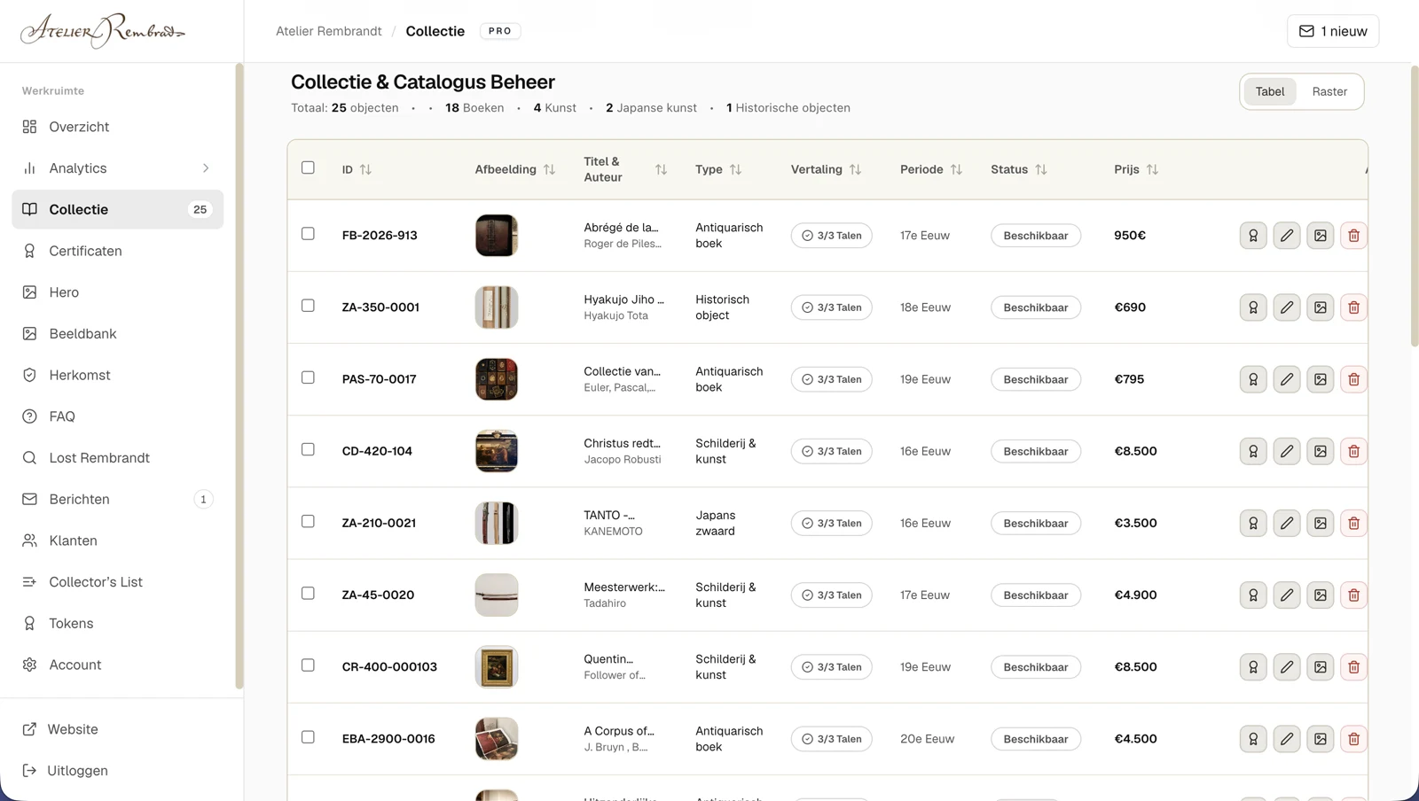
Task: Delete the ZA-45-0020 item
Action: pyautogui.click(x=1354, y=595)
